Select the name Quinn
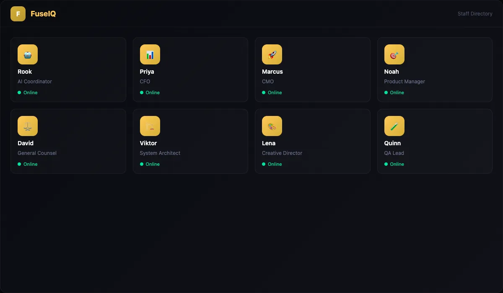The width and height of the screenshot is (503, 293). (x=393, y=143)
